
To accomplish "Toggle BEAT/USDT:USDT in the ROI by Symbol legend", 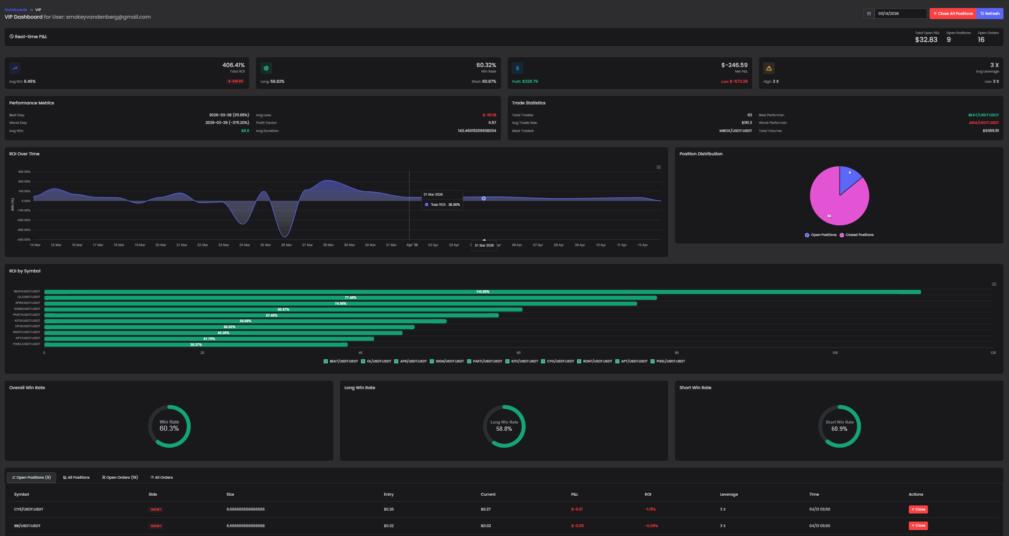I will [340, 361].
